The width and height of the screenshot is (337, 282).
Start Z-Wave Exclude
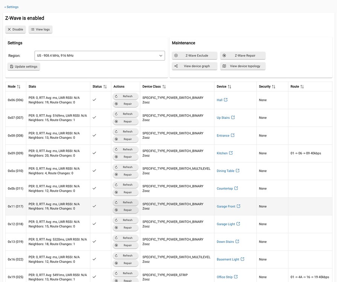[195, 56]
